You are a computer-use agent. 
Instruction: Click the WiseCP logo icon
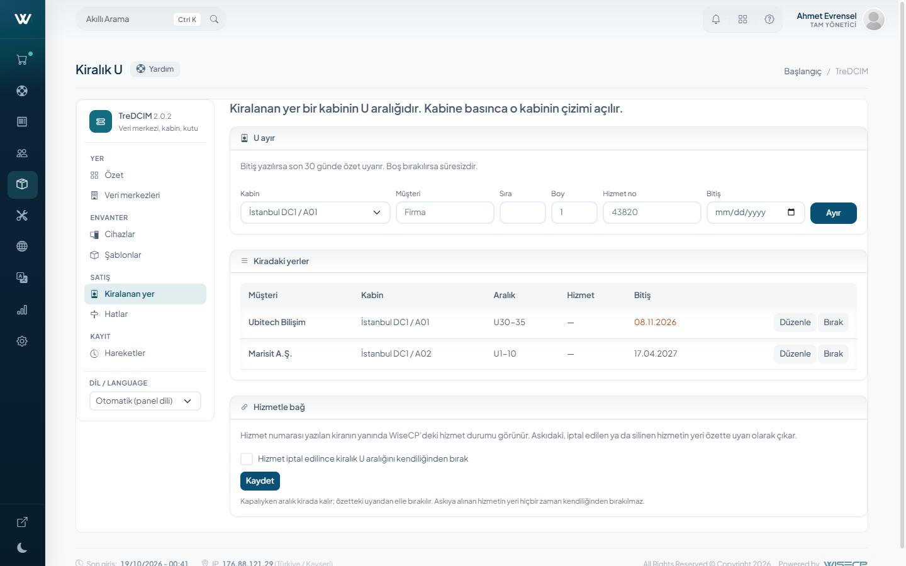[x=23, y=19]
